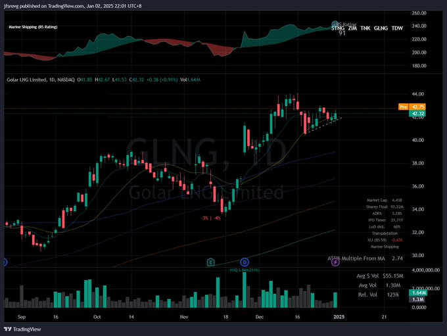Click the Vol 1.64M legend value
The height and width of the screenshot is (336, 447).
coord(190,80)
